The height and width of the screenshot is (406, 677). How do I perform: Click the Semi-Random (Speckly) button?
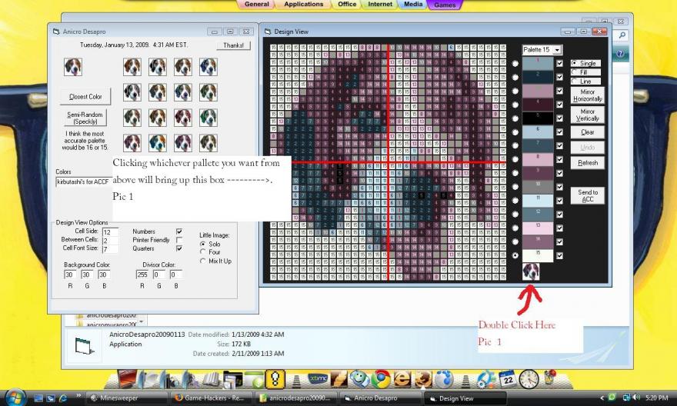(x=85, y=118)
